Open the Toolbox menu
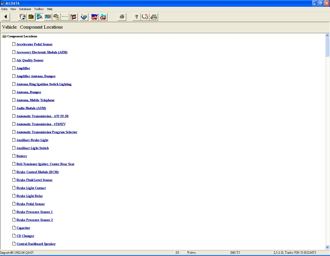This screenshot has width=330, height=256. tap(39, 9)
